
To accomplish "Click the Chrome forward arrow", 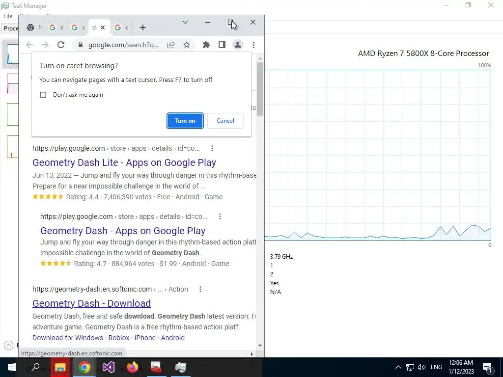I will 45,45.
